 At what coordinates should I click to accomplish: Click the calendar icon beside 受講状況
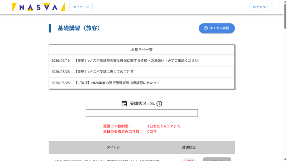point(124,103)
